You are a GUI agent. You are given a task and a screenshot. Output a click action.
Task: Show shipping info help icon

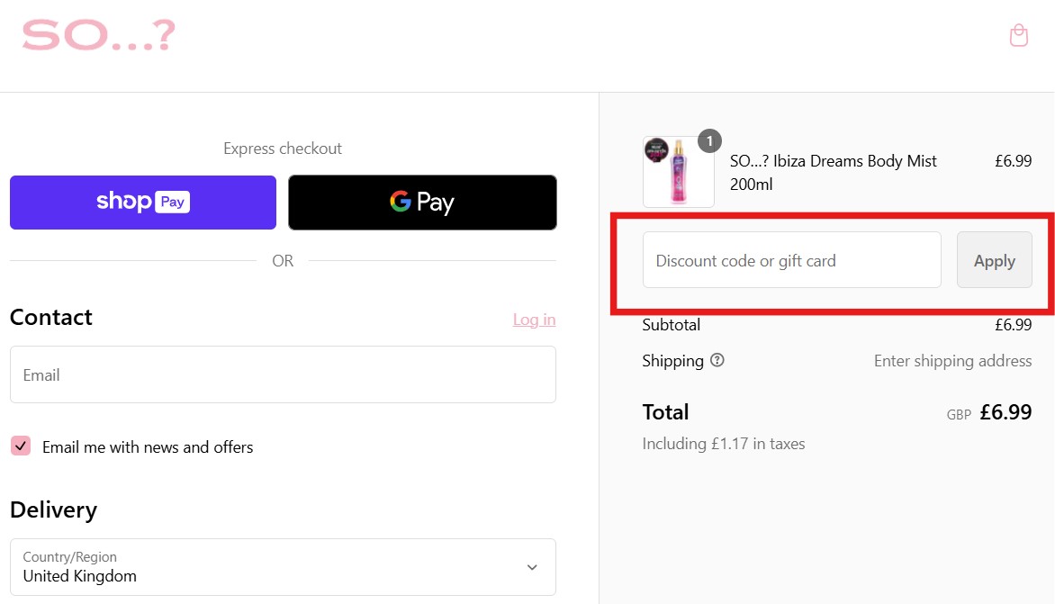[x=717, y=361]
